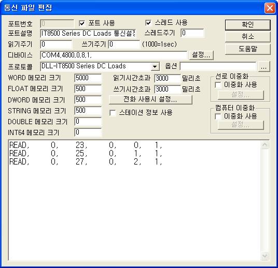Open 전화 사용시 설정... button
Viewport: 278px width, 268px height.
(x=150, y=99)
